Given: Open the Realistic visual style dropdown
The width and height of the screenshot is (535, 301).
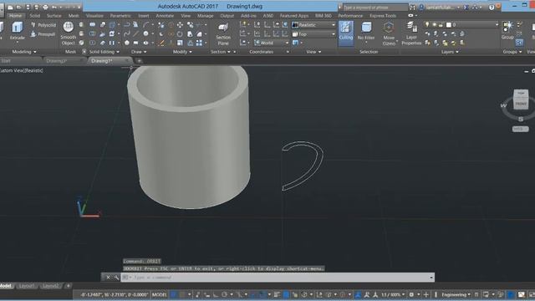Looking at the screenshot, I should click(314, 25).
